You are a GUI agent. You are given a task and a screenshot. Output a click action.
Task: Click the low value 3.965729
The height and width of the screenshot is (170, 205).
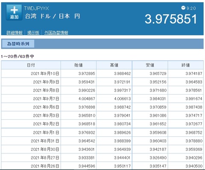(158, 74)
